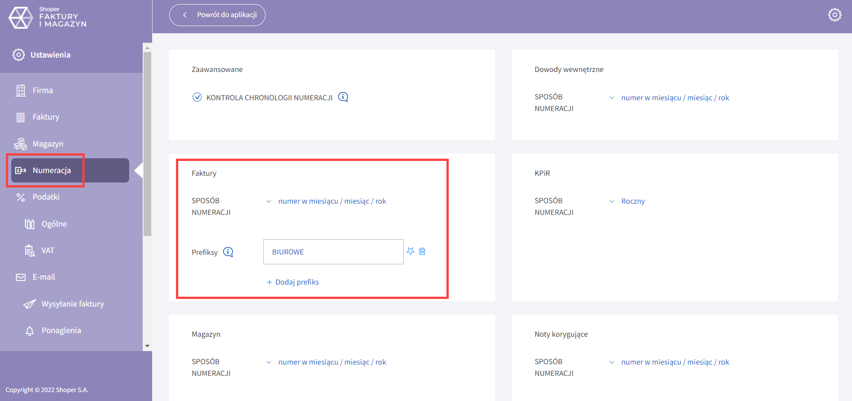This screenshot has height=401, width=852.
Task: Toggle Kontrola chronologii numeracji checkbox
Action: click(197, 98)
